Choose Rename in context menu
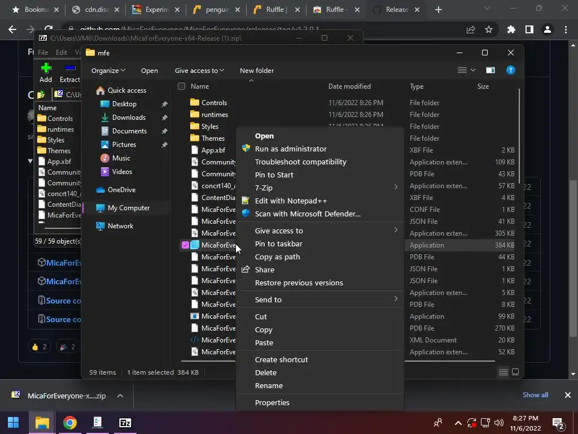 pos(319,385)
